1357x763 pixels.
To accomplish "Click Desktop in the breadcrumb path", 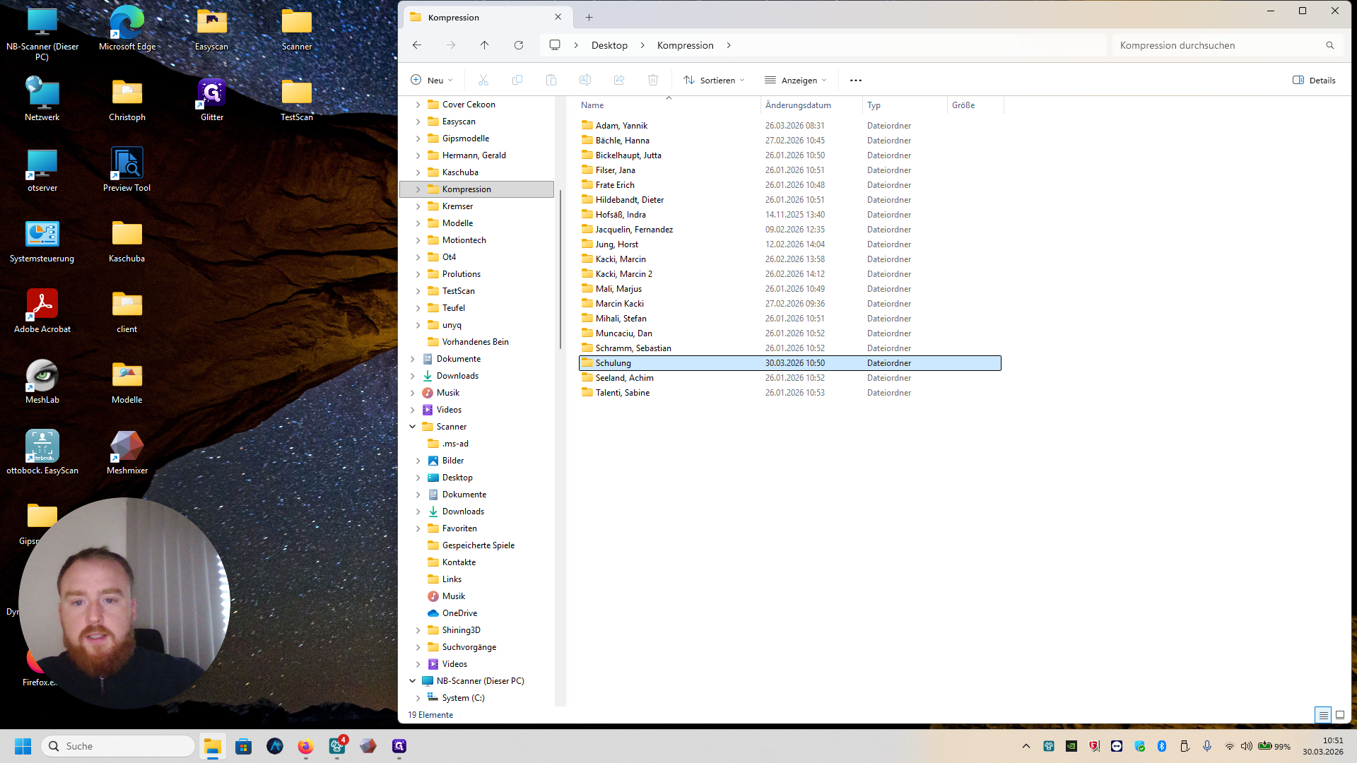I will (x=609, y=45).
